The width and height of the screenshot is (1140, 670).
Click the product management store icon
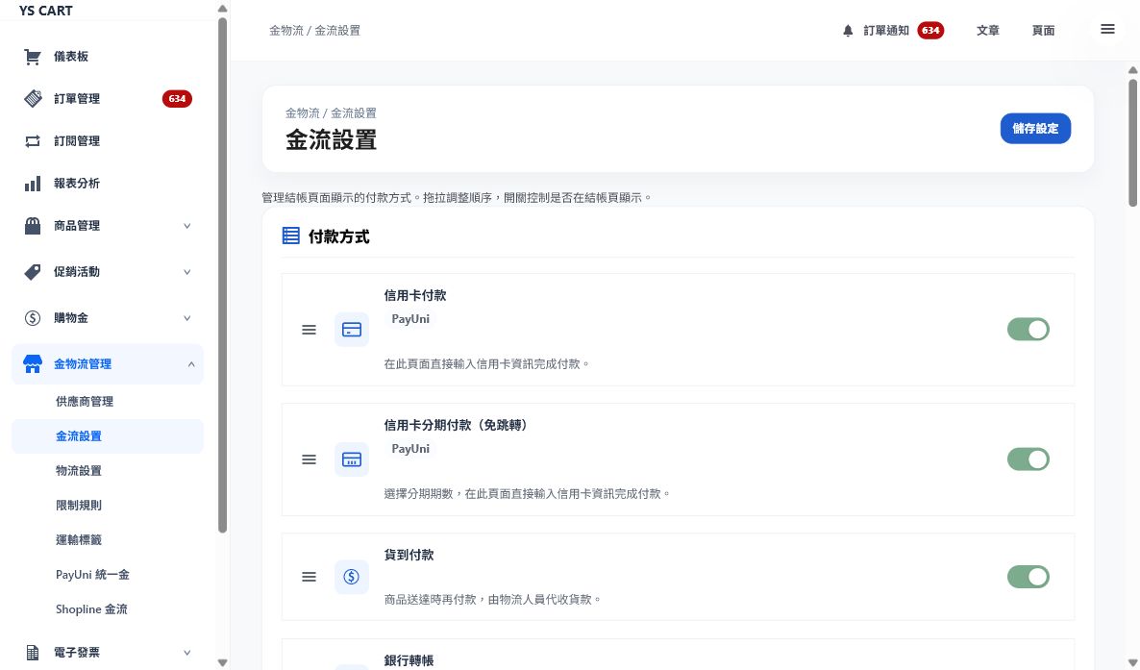(33, 226)
